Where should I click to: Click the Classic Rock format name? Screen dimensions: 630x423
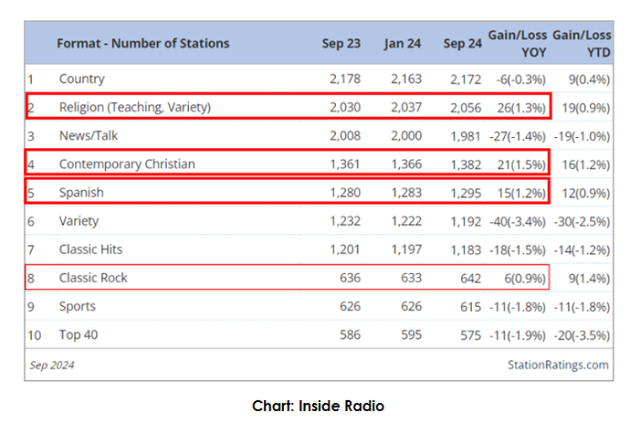point(92,278)
